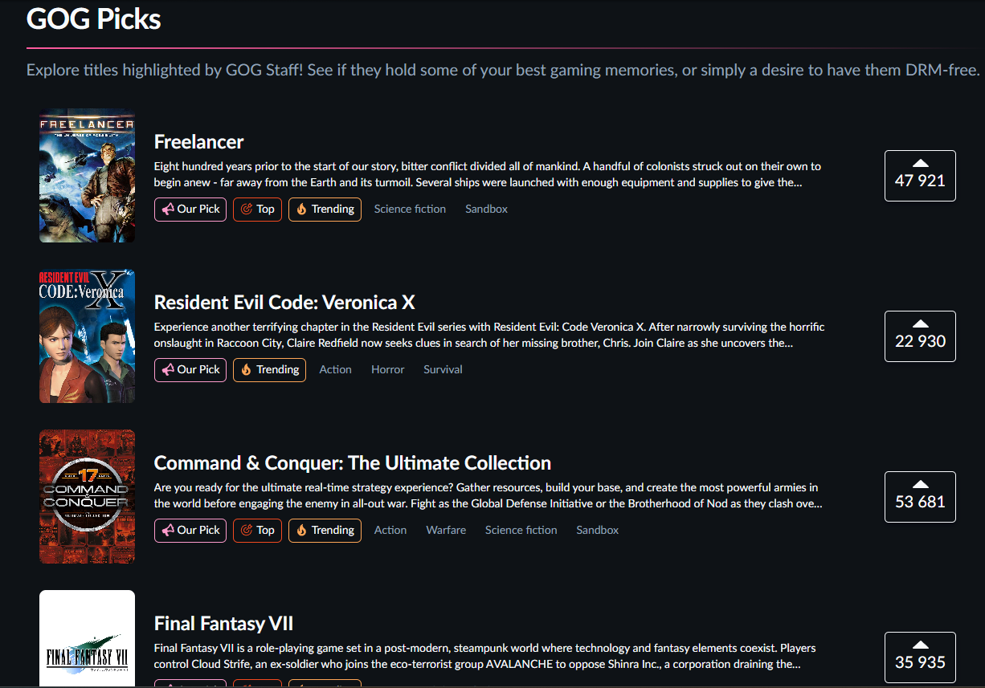Image resolution: width=985 pixels, height=688 pixels.
Task: Open the Freelancer box art thumbnail
Action: click(x=87, y=175)
